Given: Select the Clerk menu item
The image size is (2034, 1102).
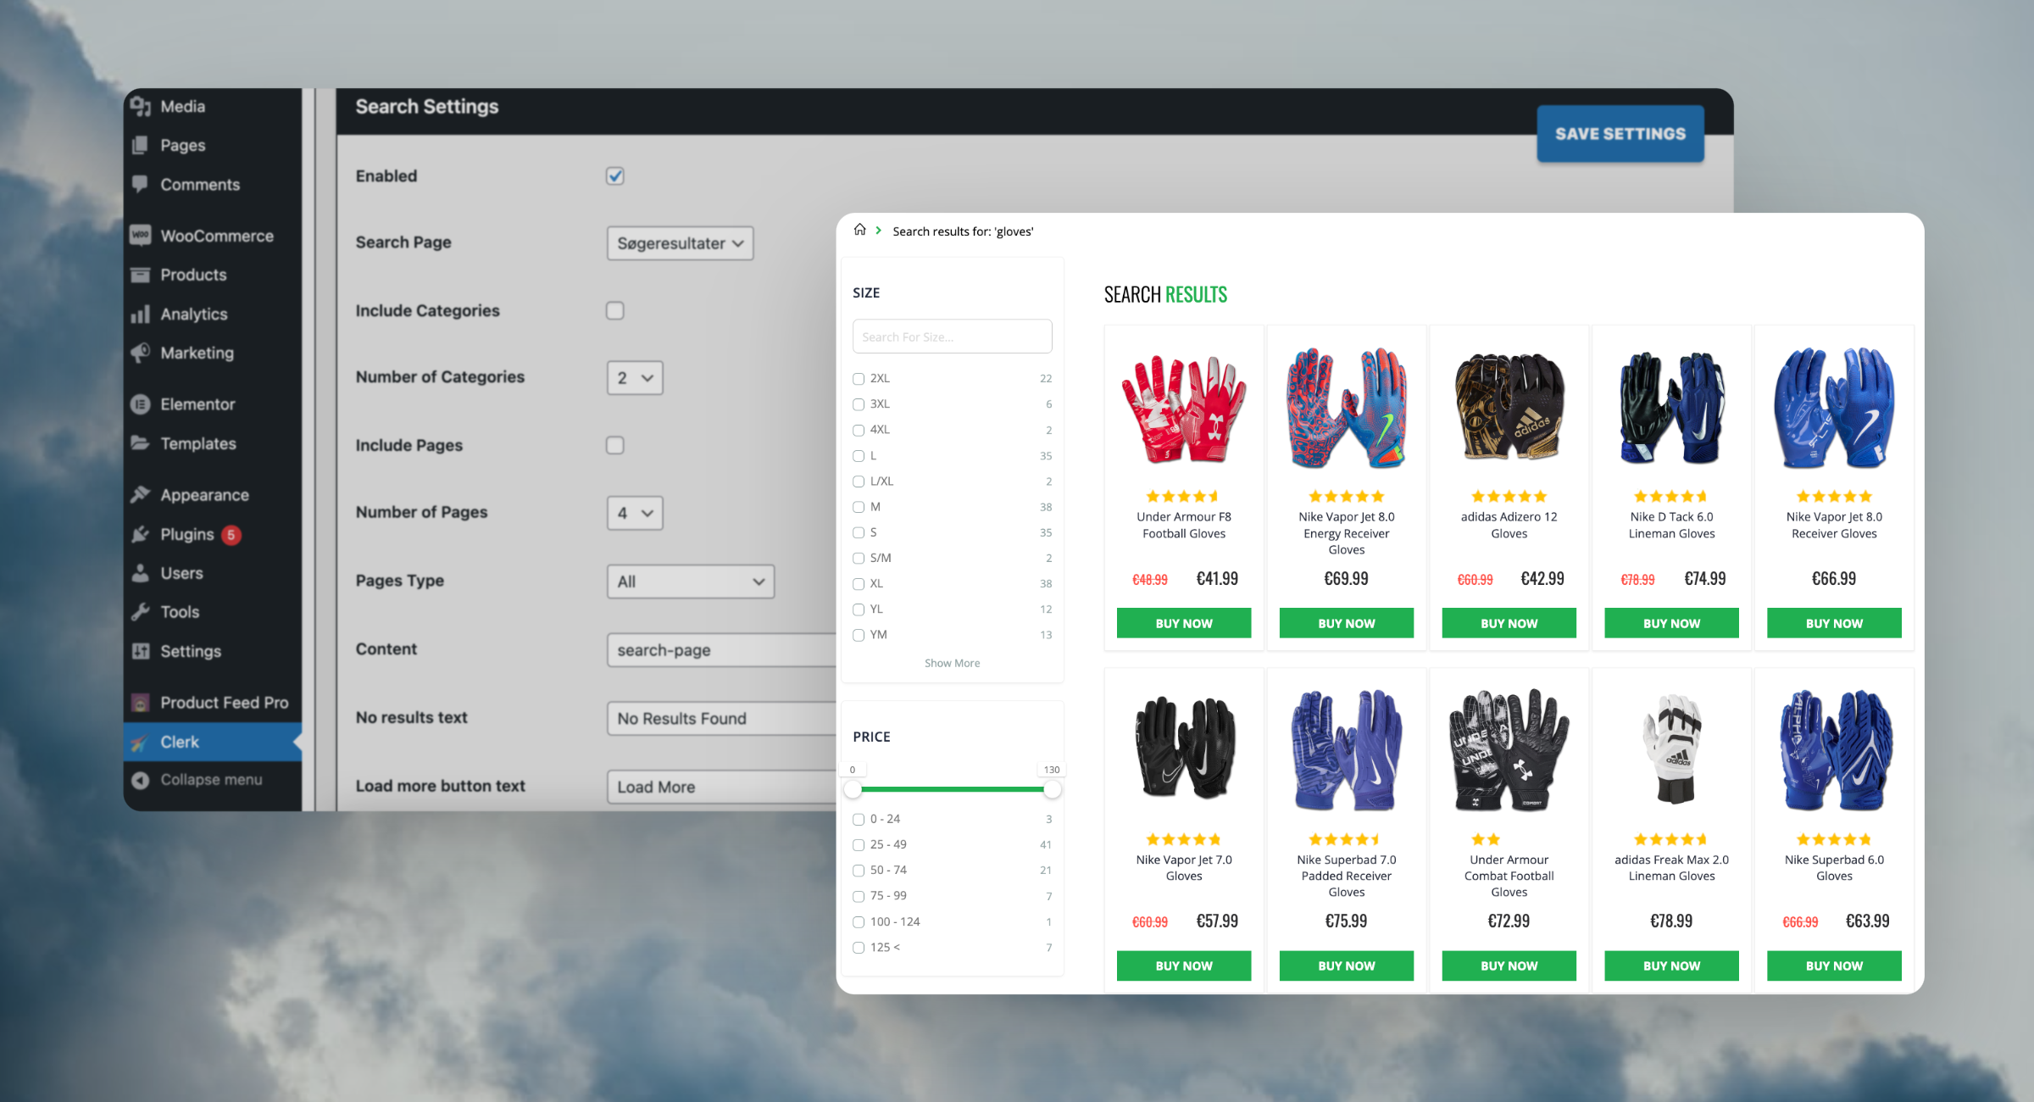Looking at the screenshot, I should pos(180,742).
